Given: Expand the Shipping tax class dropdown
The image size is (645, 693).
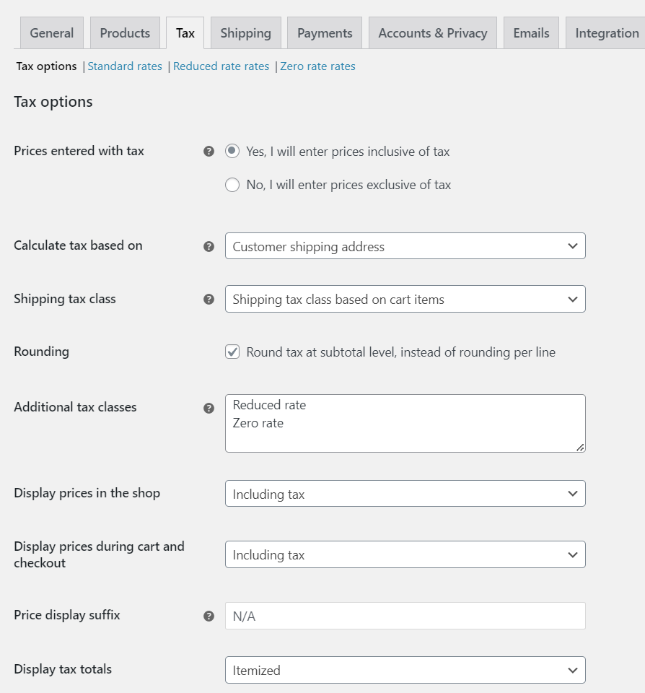Looking at the screenshot, I should (405, 299).
